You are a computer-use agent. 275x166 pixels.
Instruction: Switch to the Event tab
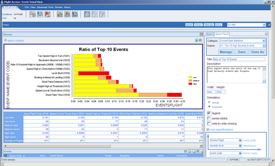coord(209,34)
